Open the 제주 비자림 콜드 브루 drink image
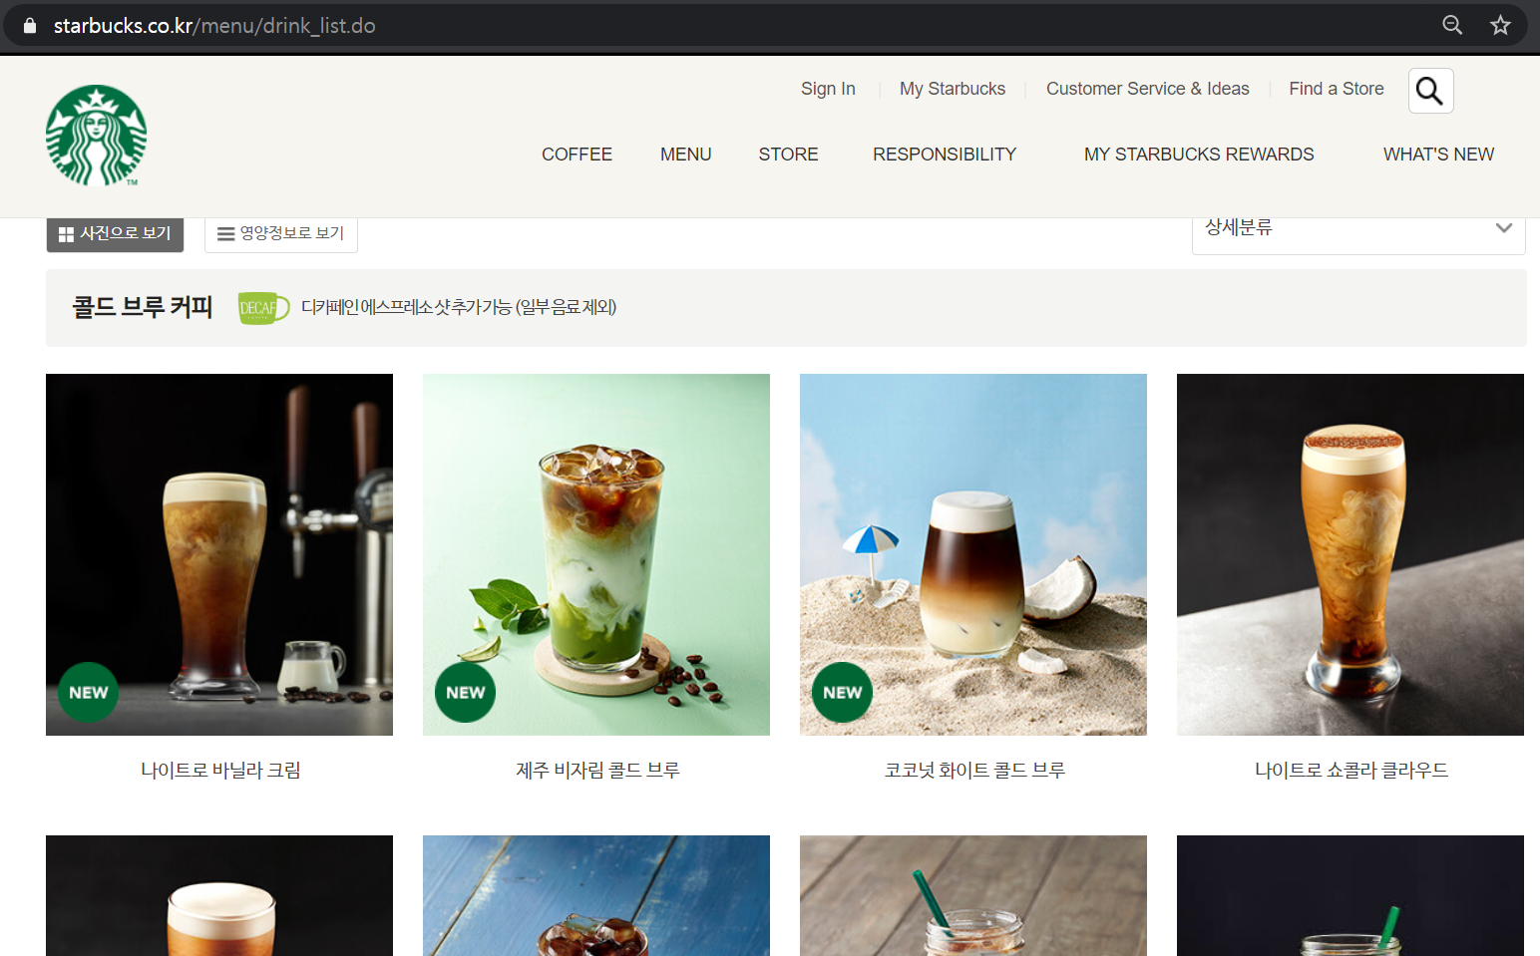The image size is (1540, 956). [x=596, y=554]
